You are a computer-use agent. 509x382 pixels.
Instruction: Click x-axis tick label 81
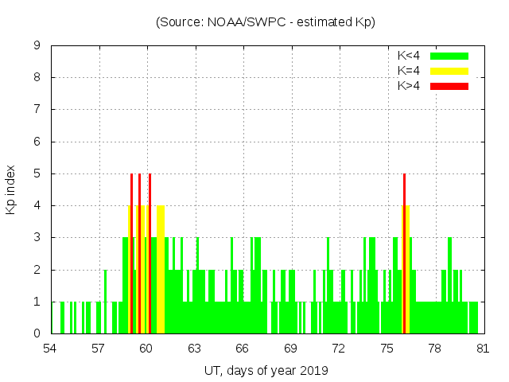pos(482,349)
